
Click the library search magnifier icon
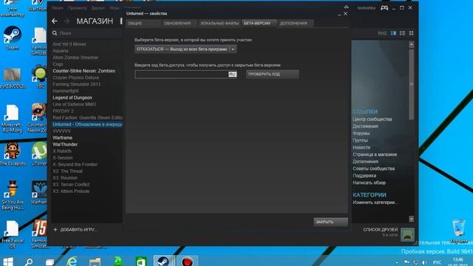coord(55,33)
